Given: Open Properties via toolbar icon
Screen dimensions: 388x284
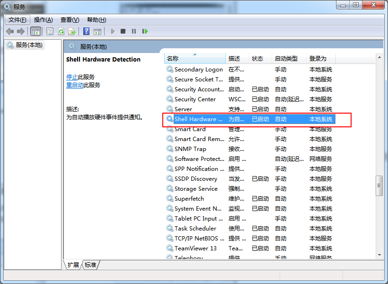Looking at the screenshot, I should 50,31.
